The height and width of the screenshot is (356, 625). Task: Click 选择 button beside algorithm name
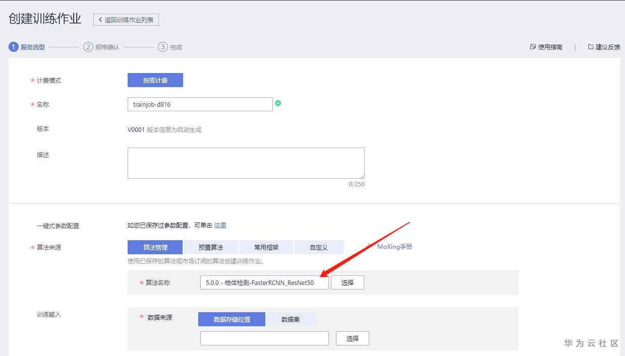point(348,282)
